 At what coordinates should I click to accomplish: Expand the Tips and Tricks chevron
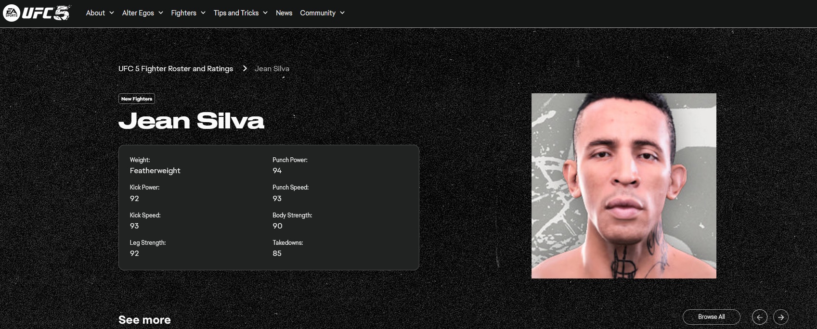(265, 13)
